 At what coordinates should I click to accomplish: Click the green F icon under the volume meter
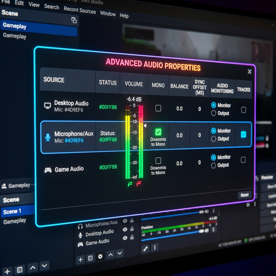click(130, 184)
